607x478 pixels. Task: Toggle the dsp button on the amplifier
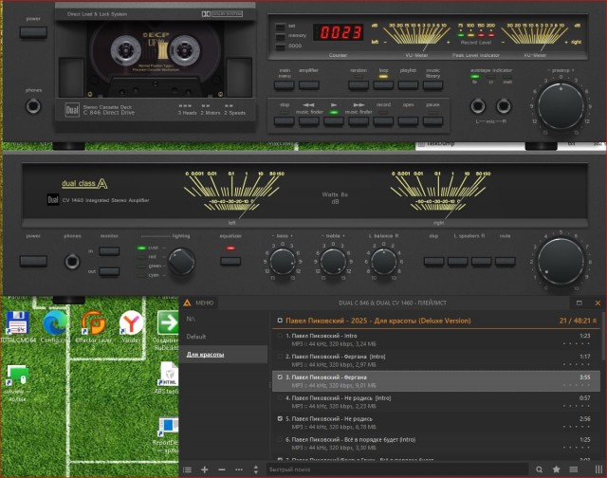pos(434,262)
